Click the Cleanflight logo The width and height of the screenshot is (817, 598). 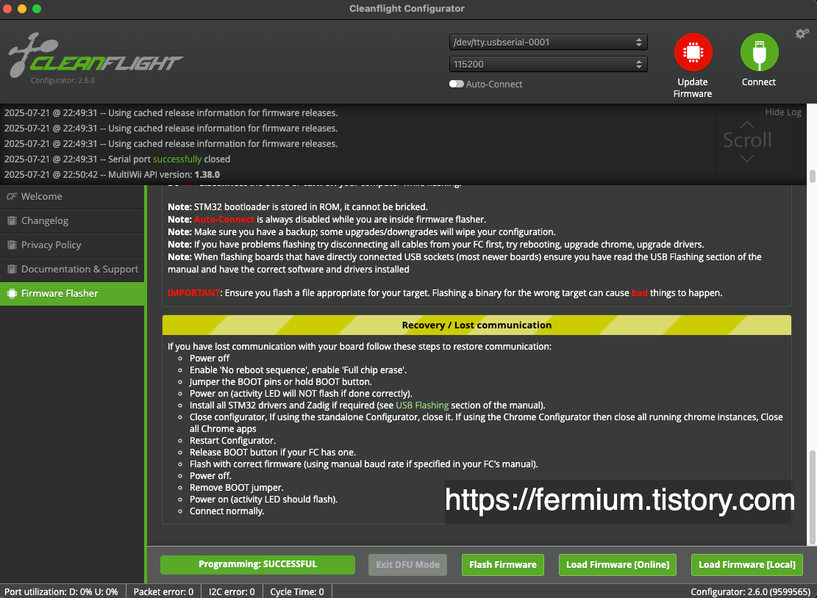pyautogui.click(x=96, y=55)
